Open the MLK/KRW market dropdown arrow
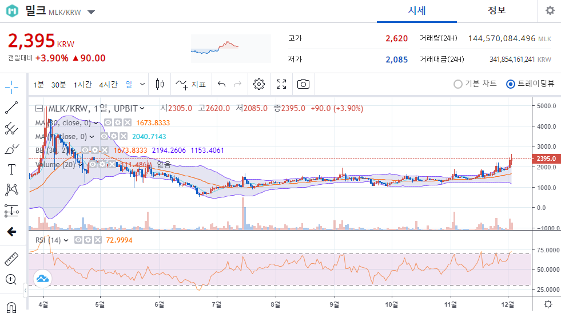561x313 pixels. (91, 12)
